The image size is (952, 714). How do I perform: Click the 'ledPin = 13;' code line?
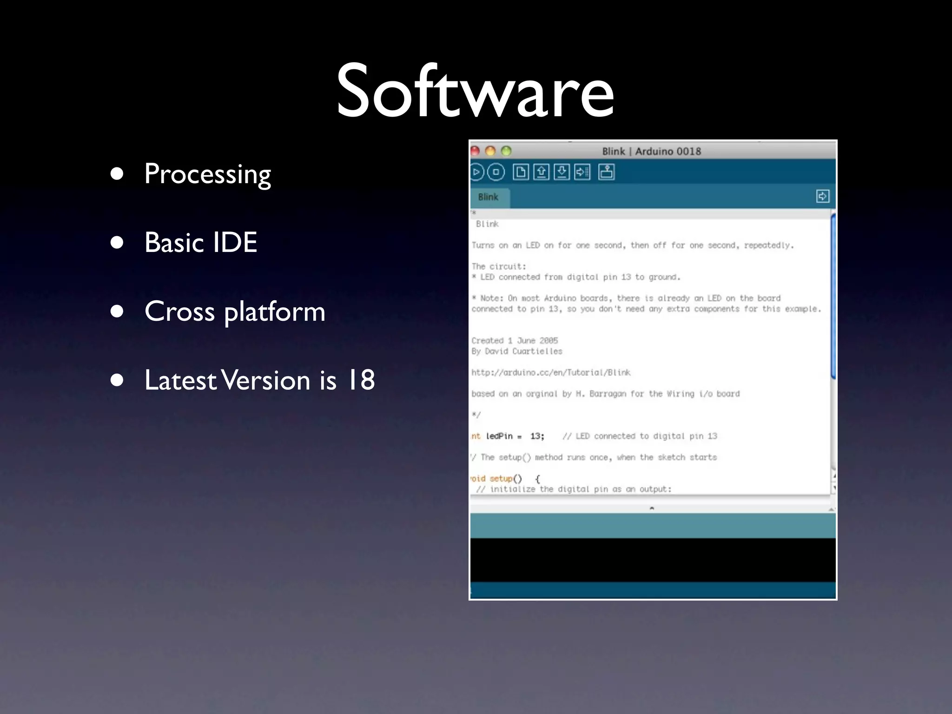(515, 436)
